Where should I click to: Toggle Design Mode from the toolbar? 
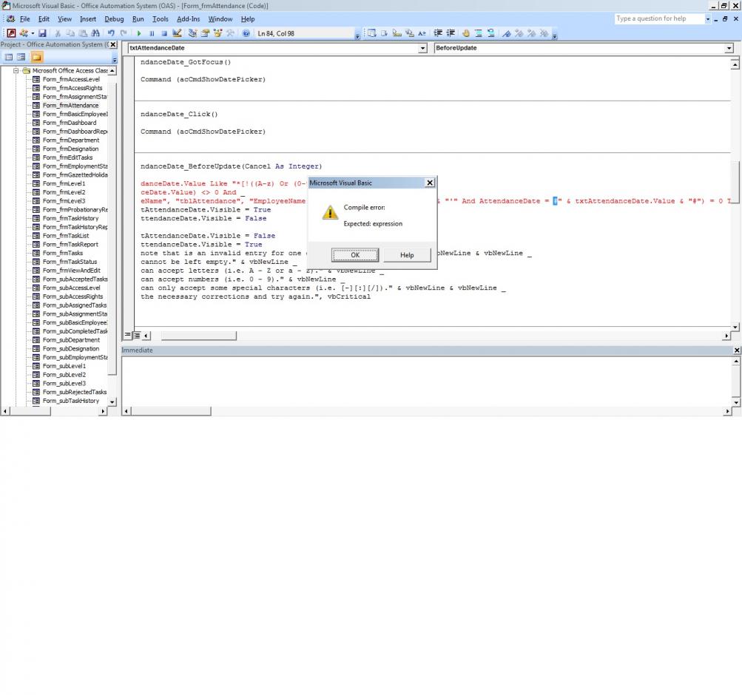point(177,33)
